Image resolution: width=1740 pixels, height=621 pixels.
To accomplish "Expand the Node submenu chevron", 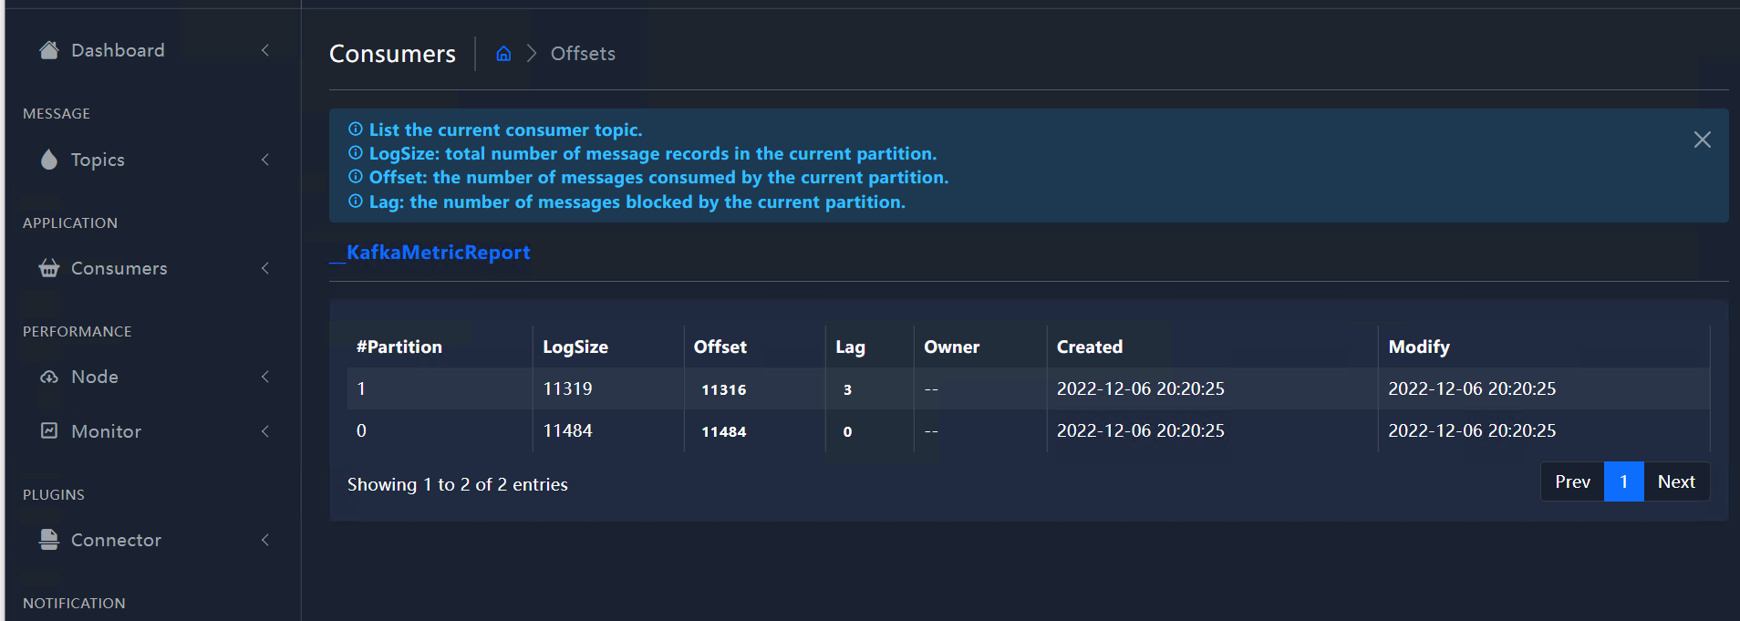I will pyautogui.click(x=265, y=377).
